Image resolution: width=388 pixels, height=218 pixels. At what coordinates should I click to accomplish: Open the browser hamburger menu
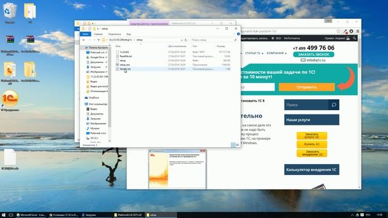[358, 31]
